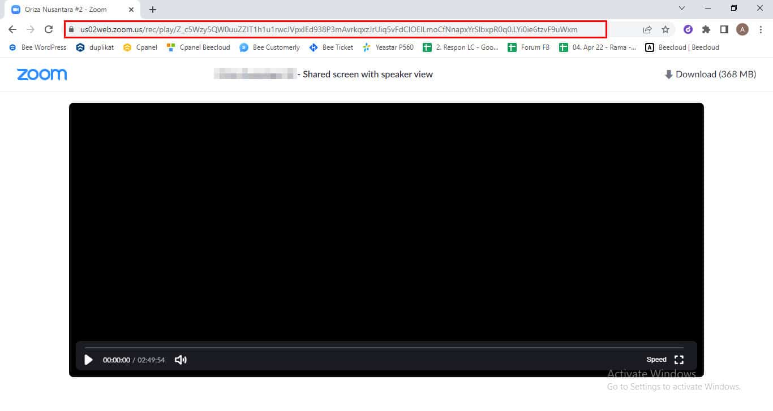Open Yeastar P560 bookmark
Viewport: 773px width, 411px height.
click(x=388, y=47)
